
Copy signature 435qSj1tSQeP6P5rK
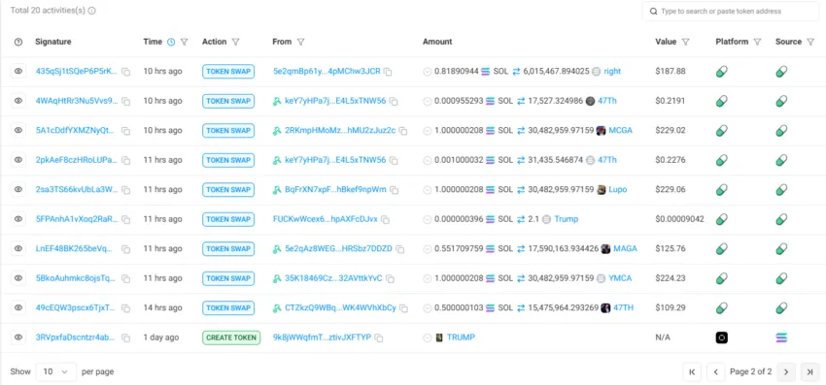126,72
